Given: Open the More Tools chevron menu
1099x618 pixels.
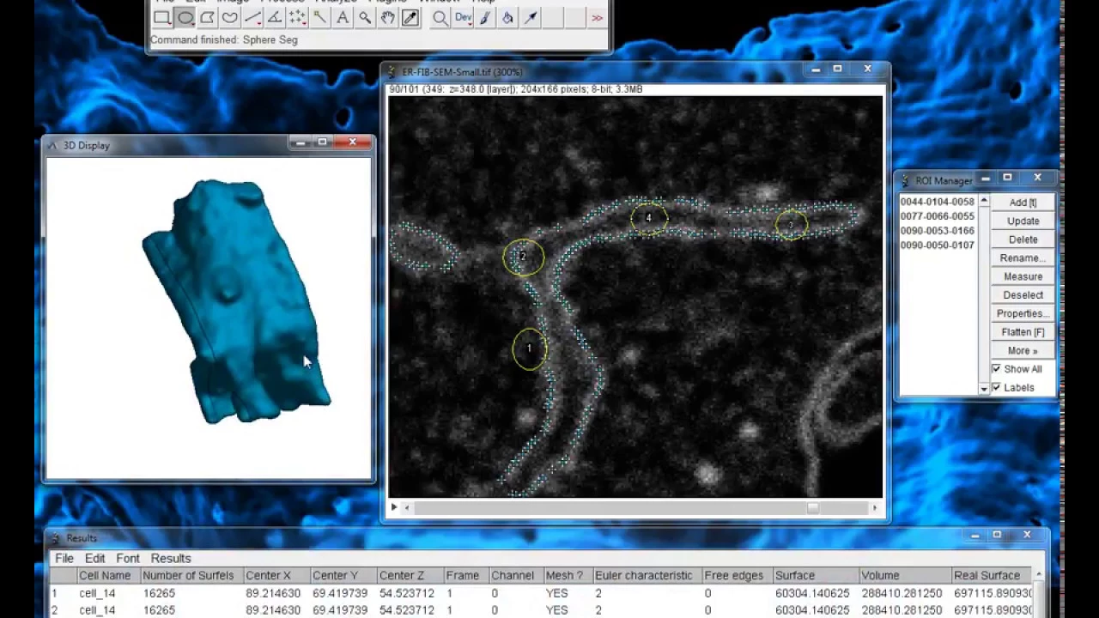Looking at the screenshot, I should [598, 17].
